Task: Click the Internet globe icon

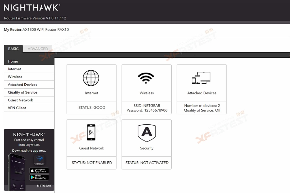Action: pyautogui.click(x=91, y=78)
